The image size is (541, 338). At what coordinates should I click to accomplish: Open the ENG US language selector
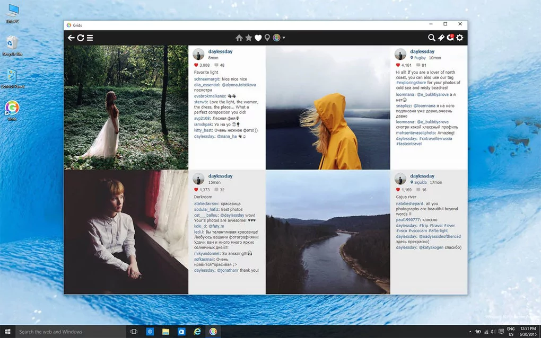pos(511,331)
